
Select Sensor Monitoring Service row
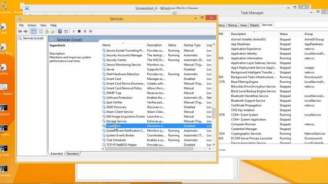coord(157,65)
